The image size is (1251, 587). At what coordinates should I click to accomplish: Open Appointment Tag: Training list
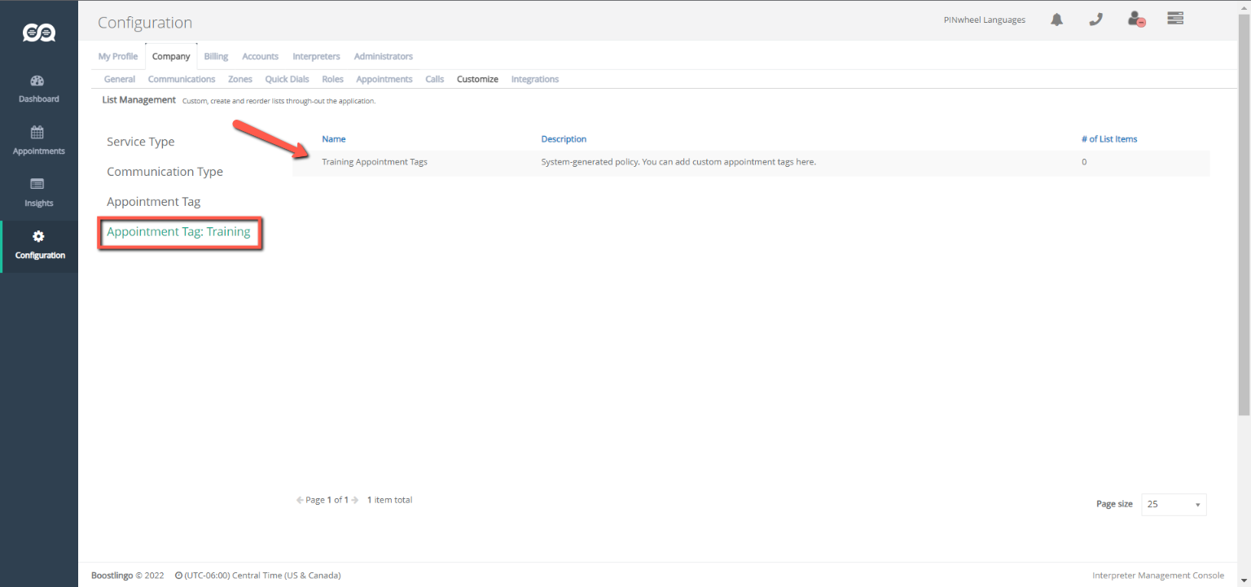point(178,232)
